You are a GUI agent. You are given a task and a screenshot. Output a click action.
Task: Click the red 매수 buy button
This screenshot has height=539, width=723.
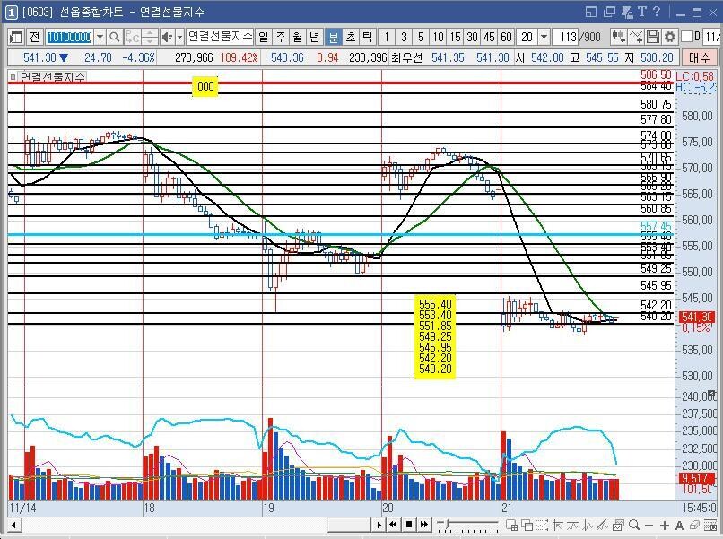point(699,57)
